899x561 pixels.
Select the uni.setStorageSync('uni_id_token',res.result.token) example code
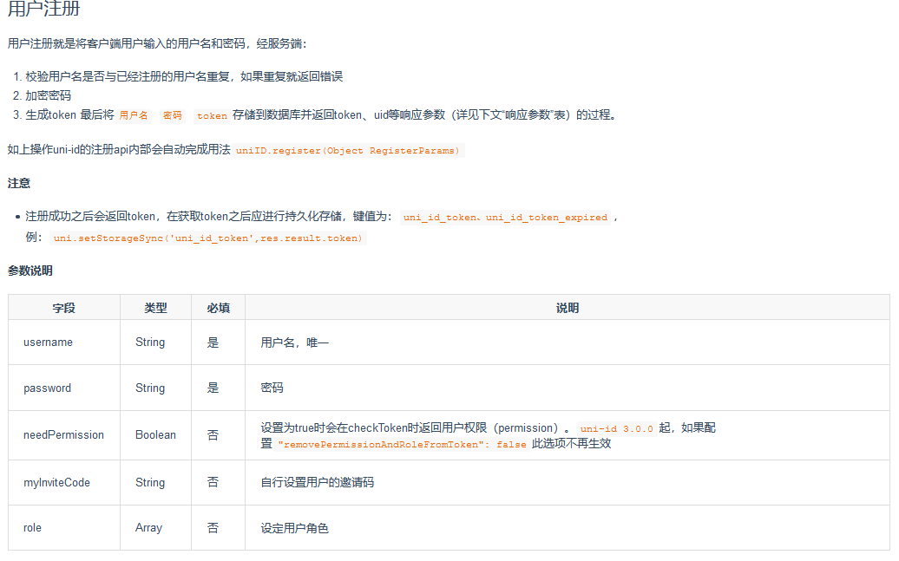(209, 238)
